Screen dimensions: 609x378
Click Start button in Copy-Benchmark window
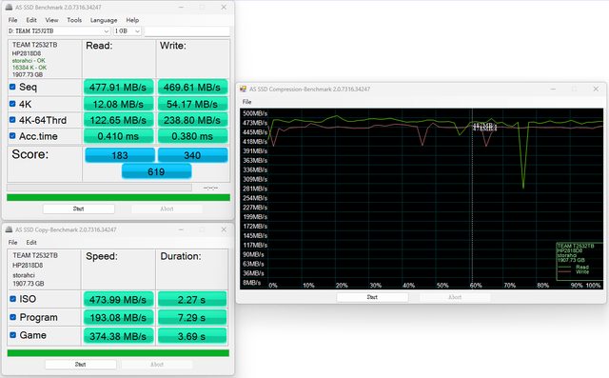[80, 365]
